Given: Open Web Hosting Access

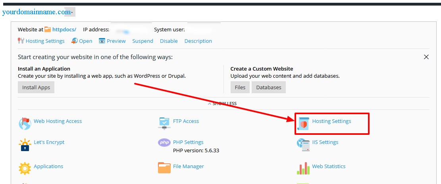Looking at the screenshot, I should pyautogui.click(x=58, y=121).
